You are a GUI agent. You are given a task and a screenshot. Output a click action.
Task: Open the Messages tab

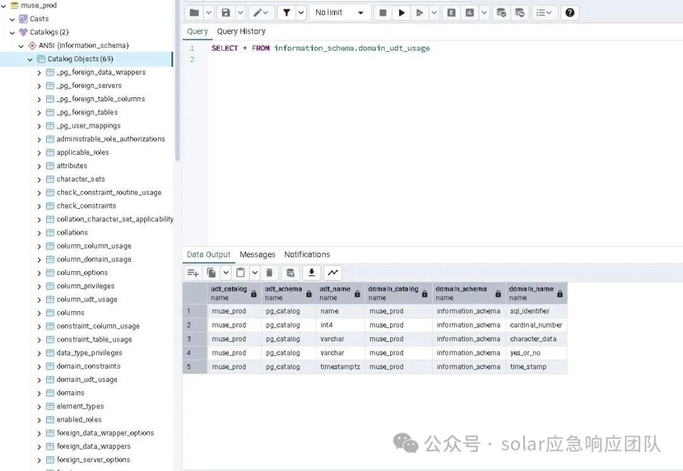257,255
